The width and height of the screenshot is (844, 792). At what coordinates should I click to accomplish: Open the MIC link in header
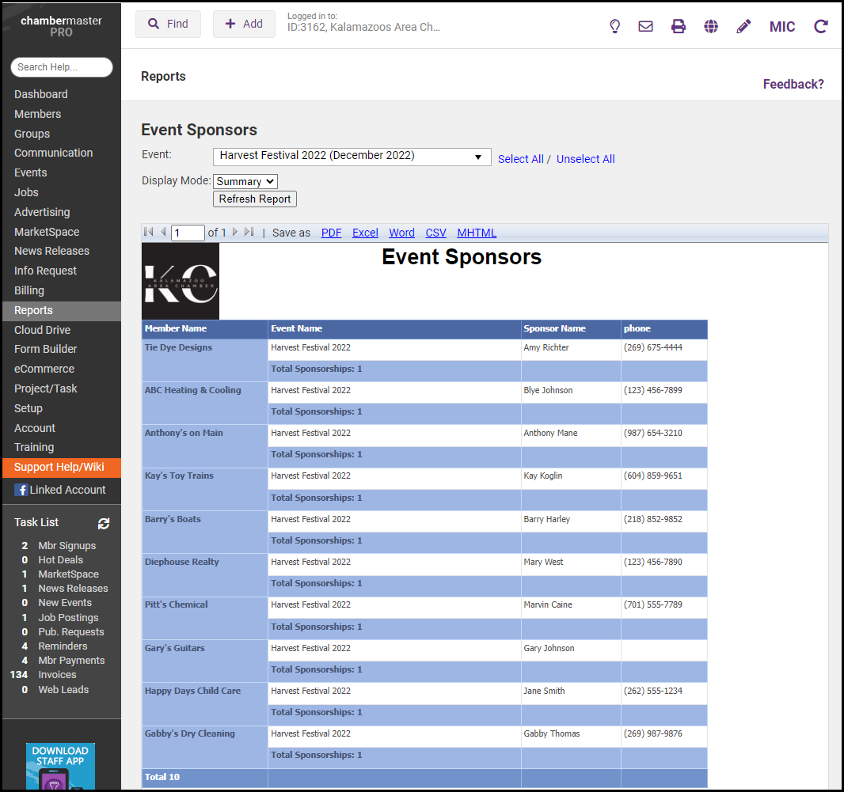[x=782, y=26]
